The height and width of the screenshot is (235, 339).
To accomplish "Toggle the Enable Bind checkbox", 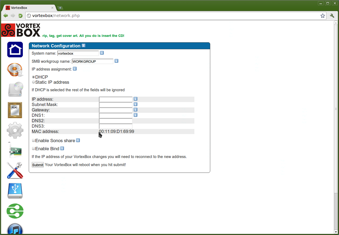I will point(34,149).
